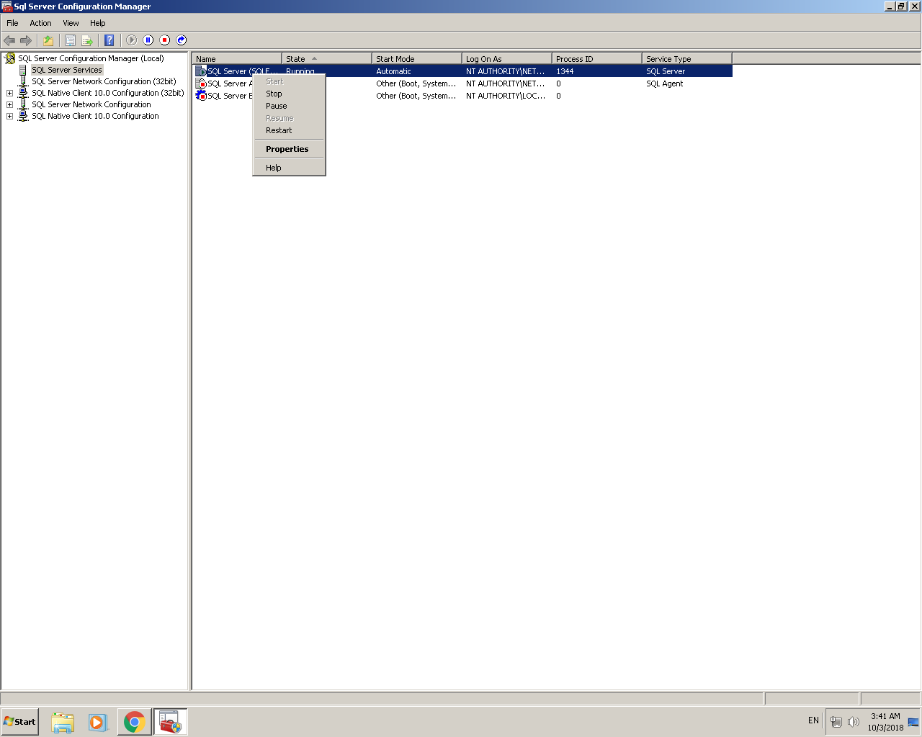
Task: Open the Action menu
Action: 40,23
